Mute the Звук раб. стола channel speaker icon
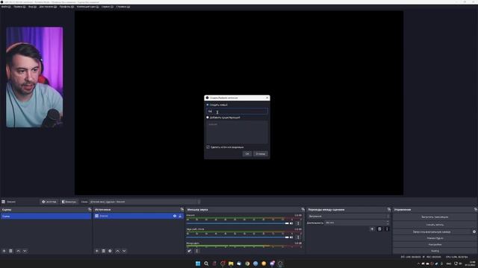 (291, 237)
